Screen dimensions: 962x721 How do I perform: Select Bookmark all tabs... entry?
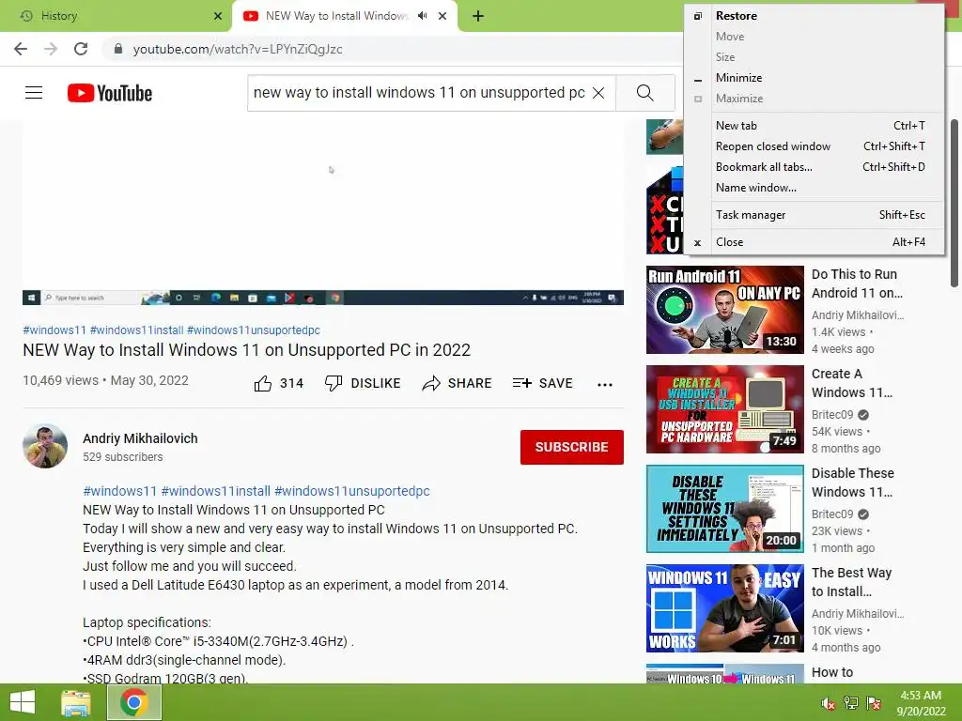pos(814,167)
